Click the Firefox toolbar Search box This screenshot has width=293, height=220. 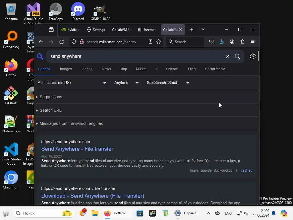(x=185, y=42)
